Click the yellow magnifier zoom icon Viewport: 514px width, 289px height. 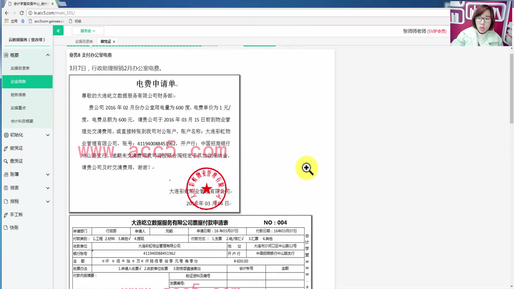(x=307, y=168)
